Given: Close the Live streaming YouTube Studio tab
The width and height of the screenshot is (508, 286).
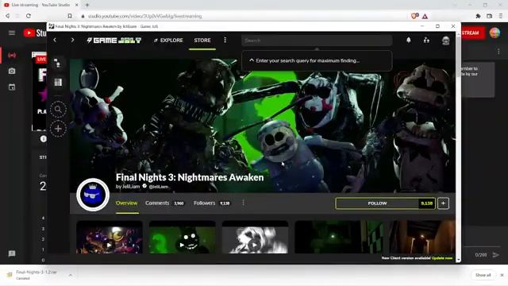Looking at the screenshot, I should pyautogui.click(x=77, y=5).
